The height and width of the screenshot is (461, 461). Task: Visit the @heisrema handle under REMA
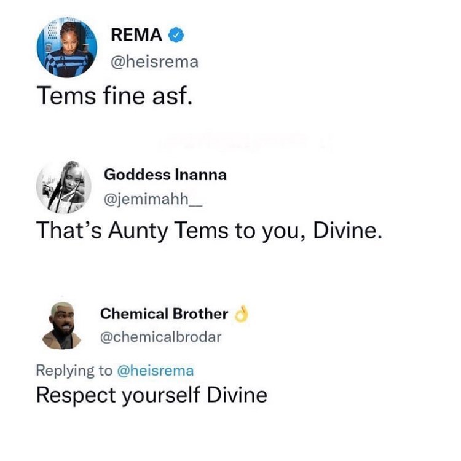pyautogui.click(x=154, y=62)
